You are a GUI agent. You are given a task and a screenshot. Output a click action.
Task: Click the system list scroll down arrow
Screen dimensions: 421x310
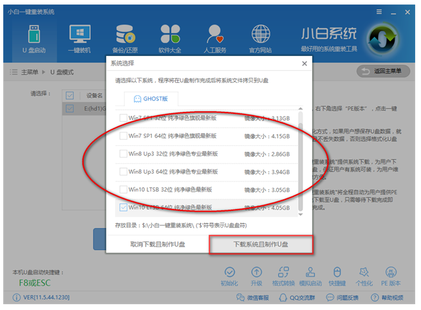301,215
